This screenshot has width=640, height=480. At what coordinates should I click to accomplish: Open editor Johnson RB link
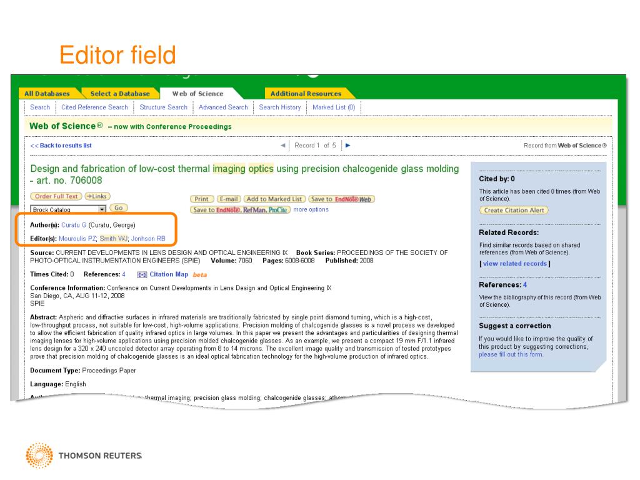click(x=148, y=239)
